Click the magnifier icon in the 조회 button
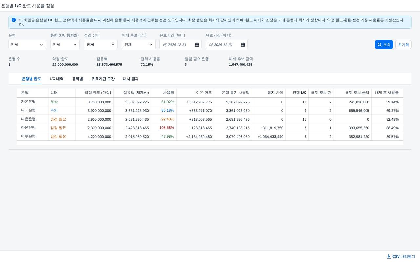The image size is (420, 262). [380, 45]
